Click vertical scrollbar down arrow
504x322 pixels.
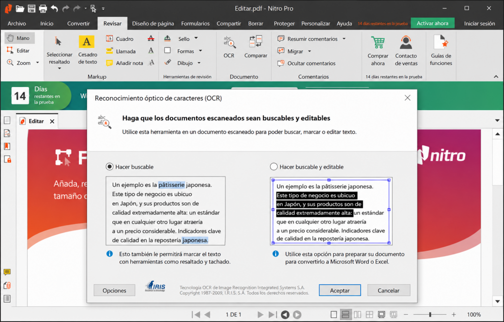coord(498,301)
